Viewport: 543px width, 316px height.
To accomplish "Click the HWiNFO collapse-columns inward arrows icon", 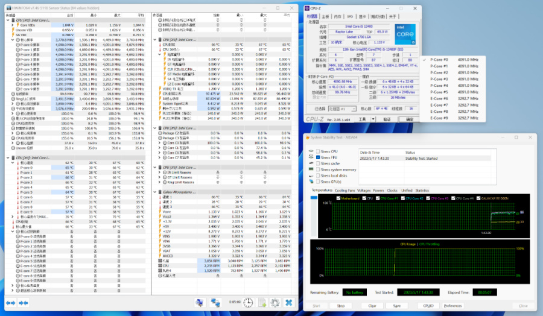I will [x=24, y=303].
